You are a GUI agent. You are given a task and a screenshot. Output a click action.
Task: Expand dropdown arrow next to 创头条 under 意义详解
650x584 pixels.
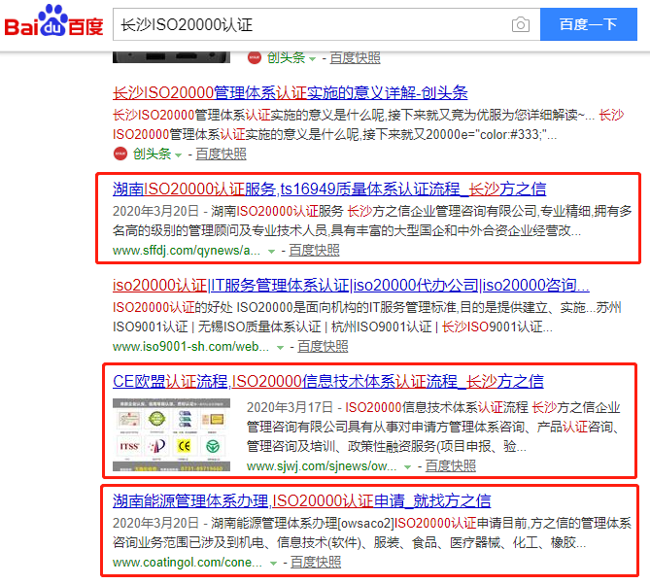tap(179, 155)
